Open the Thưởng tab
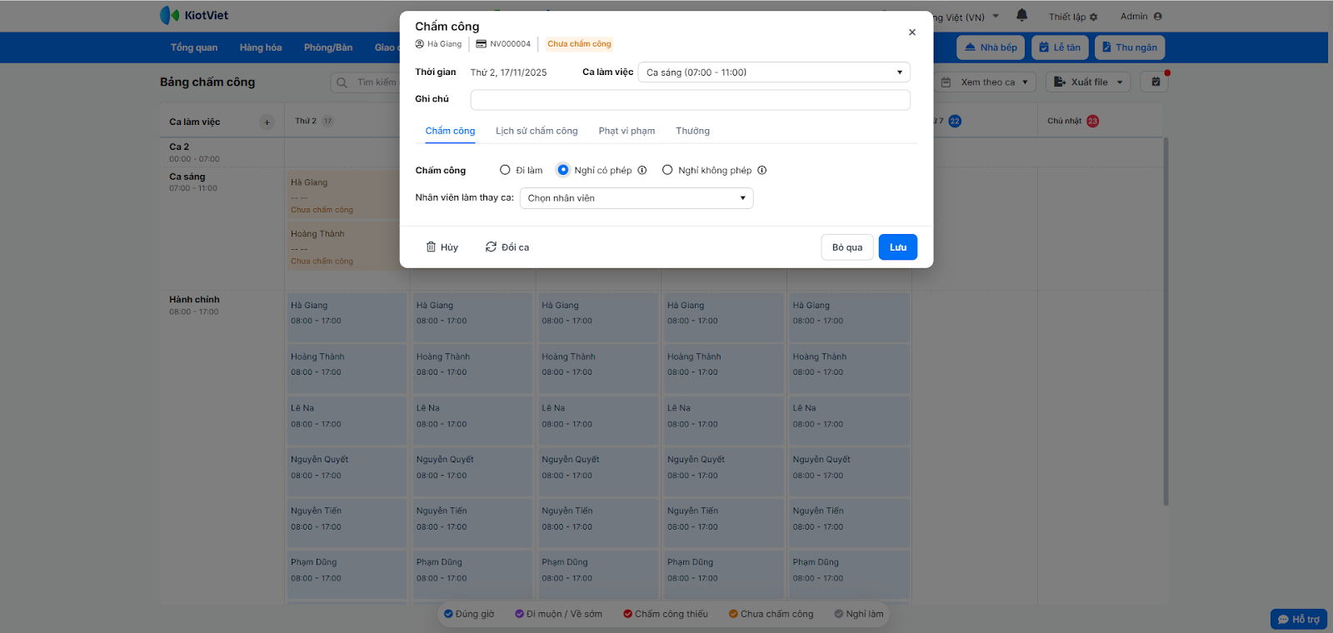Image resolution: width=1333 pixels, height=633 pixels. 693,132
